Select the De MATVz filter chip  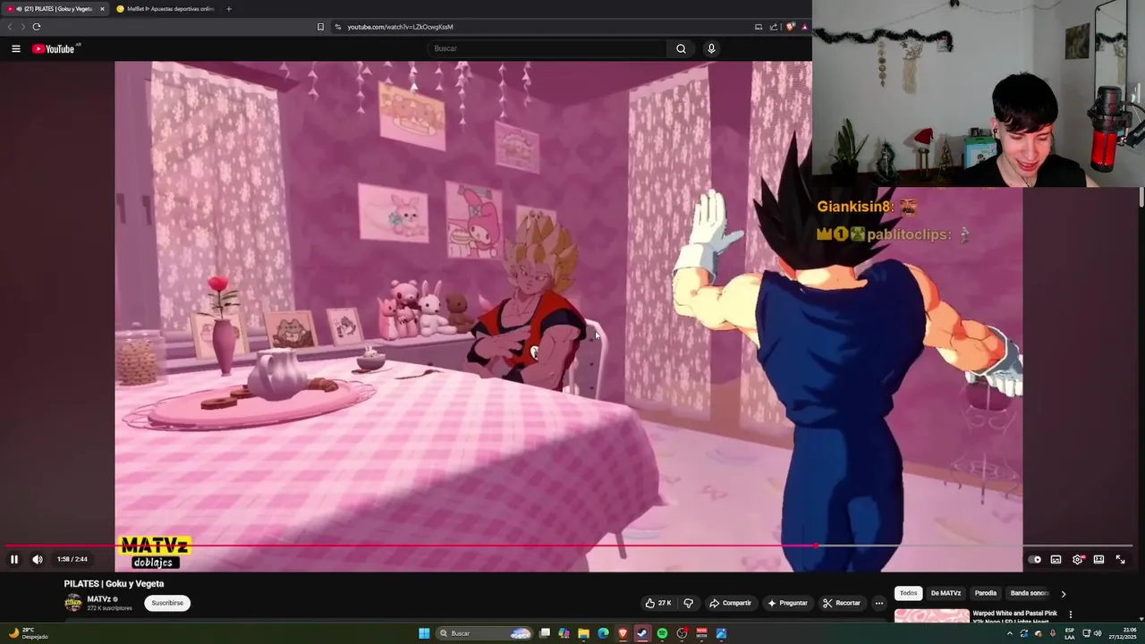946,593
